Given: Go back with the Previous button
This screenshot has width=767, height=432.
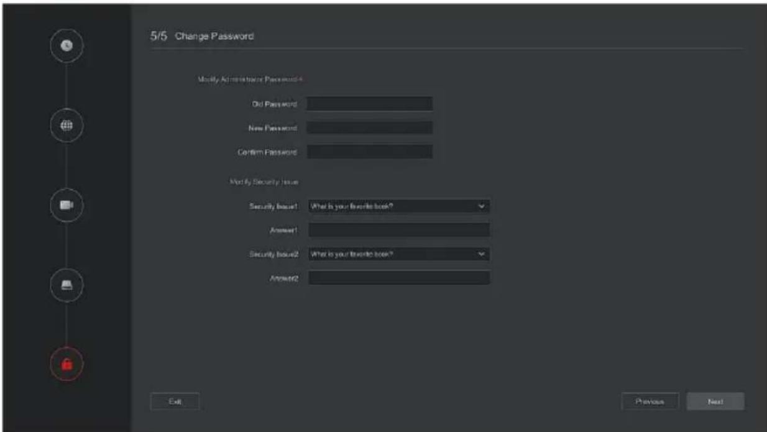Looking at the screenshot, I should 650,402.
